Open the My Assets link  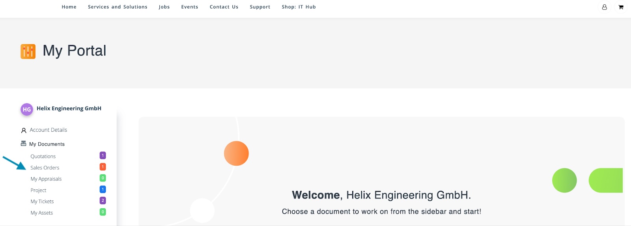point(42,213)
